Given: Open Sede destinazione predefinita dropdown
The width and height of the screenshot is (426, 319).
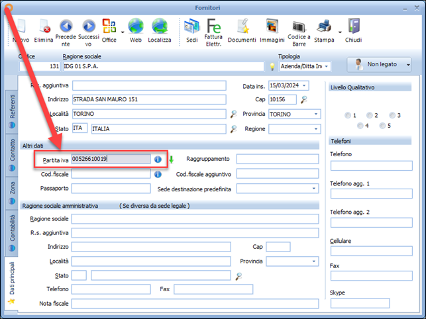Looking at the screenshot, I should point(314,189).
